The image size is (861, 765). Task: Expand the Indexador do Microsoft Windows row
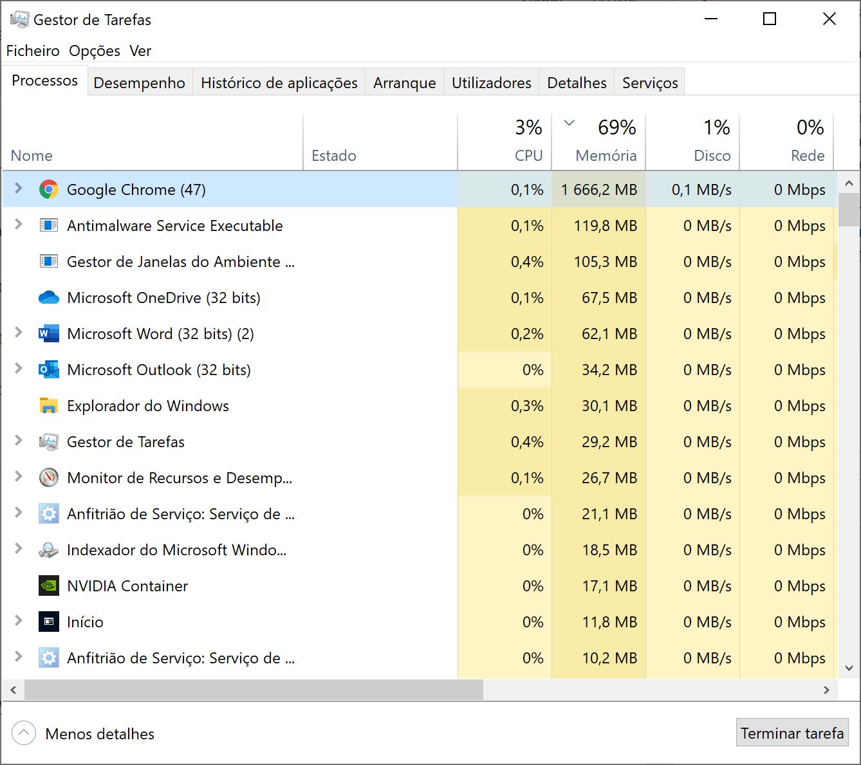pyautogui.click(x=19, y=549)
